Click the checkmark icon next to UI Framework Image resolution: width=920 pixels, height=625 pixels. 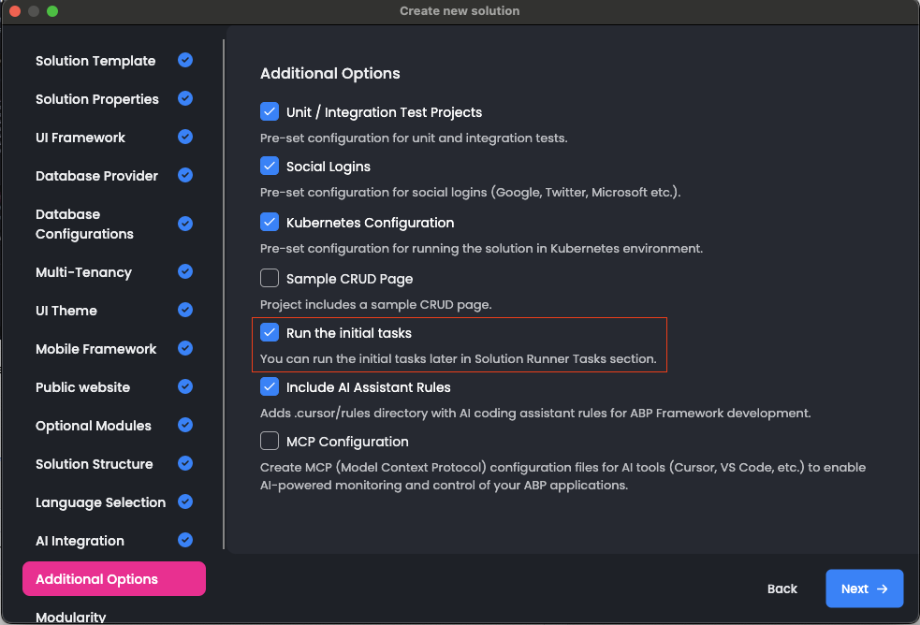click(x=185, y=137)
